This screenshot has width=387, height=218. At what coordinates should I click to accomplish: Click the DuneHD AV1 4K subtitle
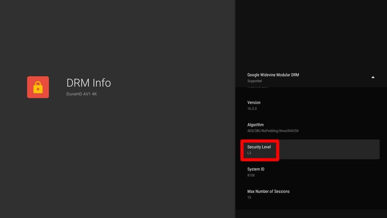(82, 94)
